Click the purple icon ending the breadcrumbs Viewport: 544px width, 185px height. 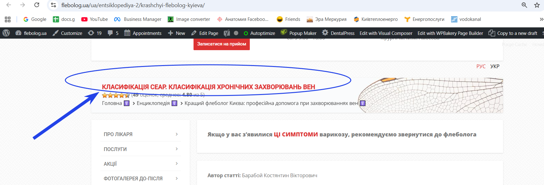coord(363,103)
